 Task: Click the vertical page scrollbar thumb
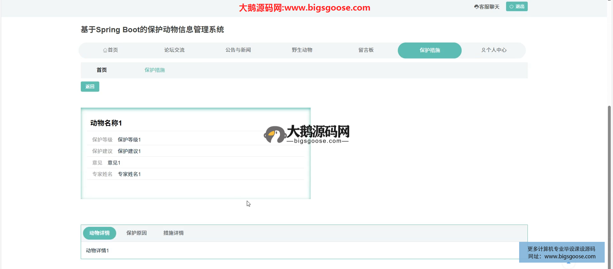coord(609,185)
